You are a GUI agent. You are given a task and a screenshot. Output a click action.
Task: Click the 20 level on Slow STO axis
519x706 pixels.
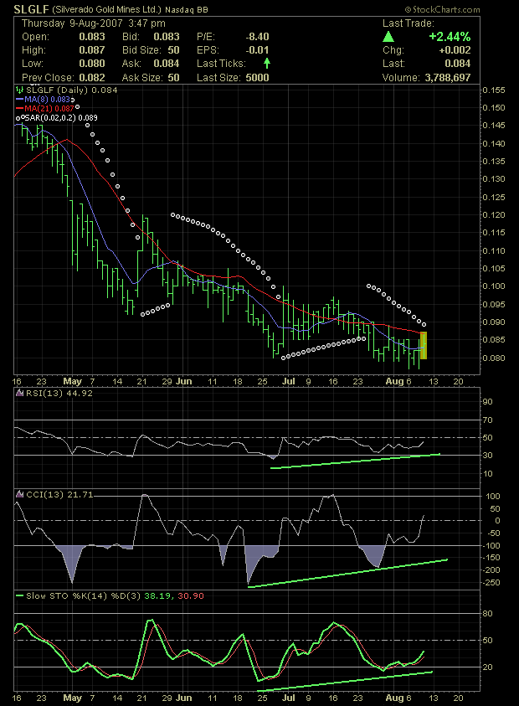487,667
